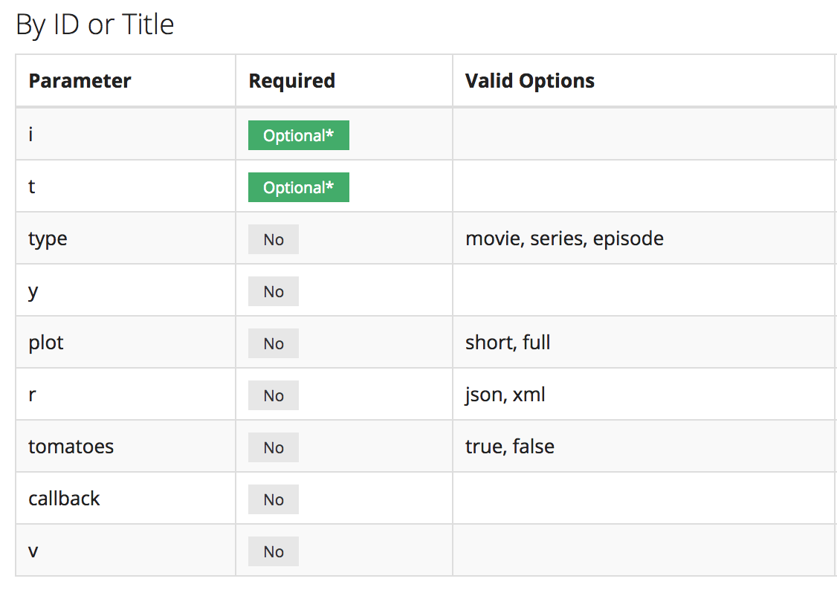Click the "callback" parameter name
The image size is (837, 593).
[64, 499]
